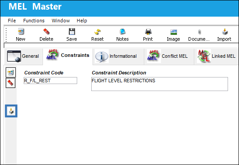Screen dimensions: 239x165
Task: Switch to the Informational tab
Action: (x=118, y=56)
